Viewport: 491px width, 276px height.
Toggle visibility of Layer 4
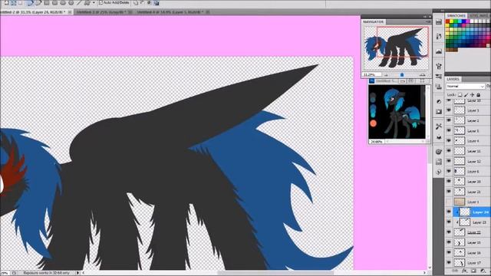(449, 140)
